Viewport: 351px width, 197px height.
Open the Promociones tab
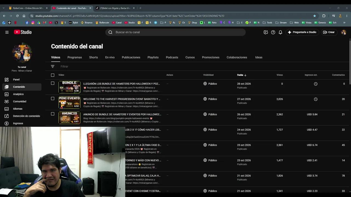click(x=211, y=57)
